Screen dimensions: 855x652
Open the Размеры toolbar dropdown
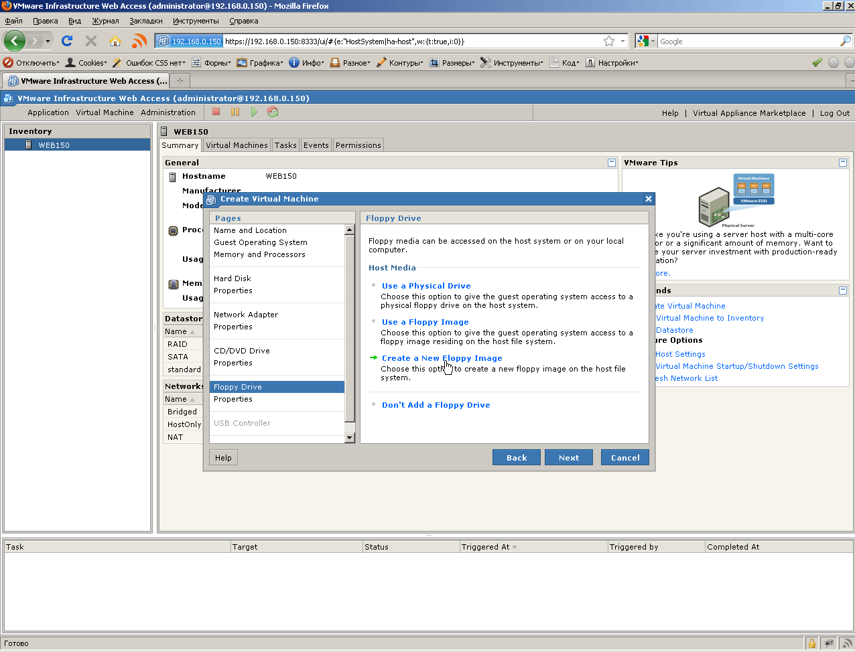coord(452,63)
